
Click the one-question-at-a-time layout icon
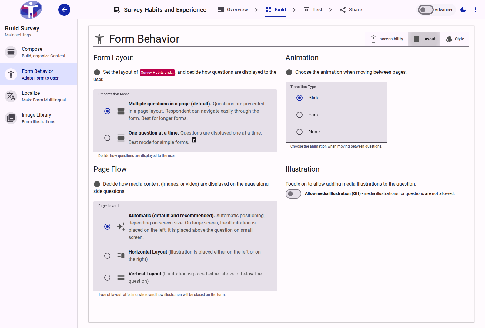pos(121,138)
